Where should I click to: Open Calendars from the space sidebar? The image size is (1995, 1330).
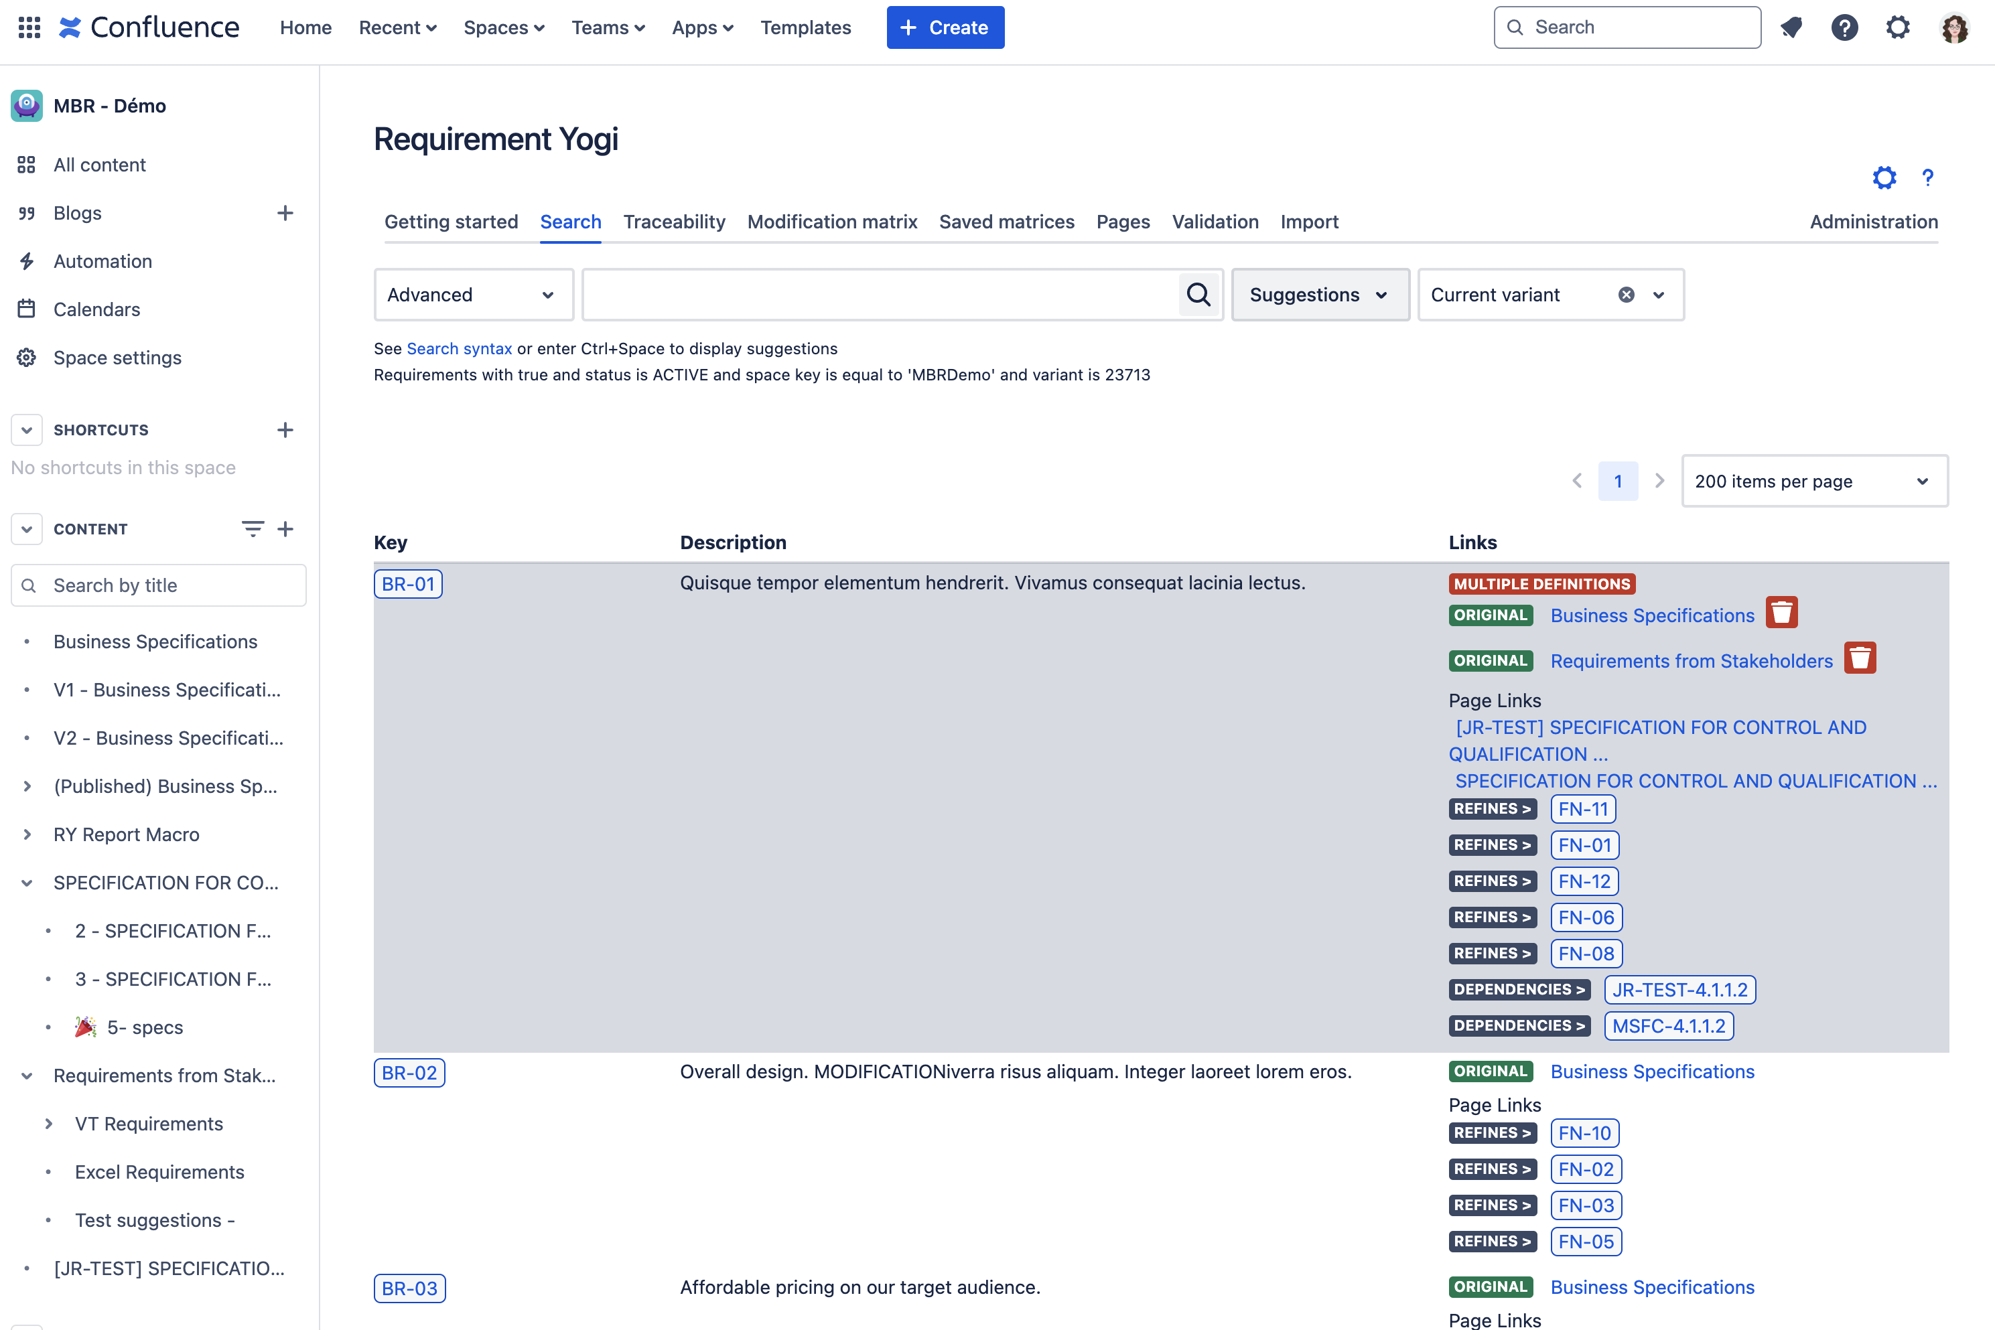(x=96, y=309)
